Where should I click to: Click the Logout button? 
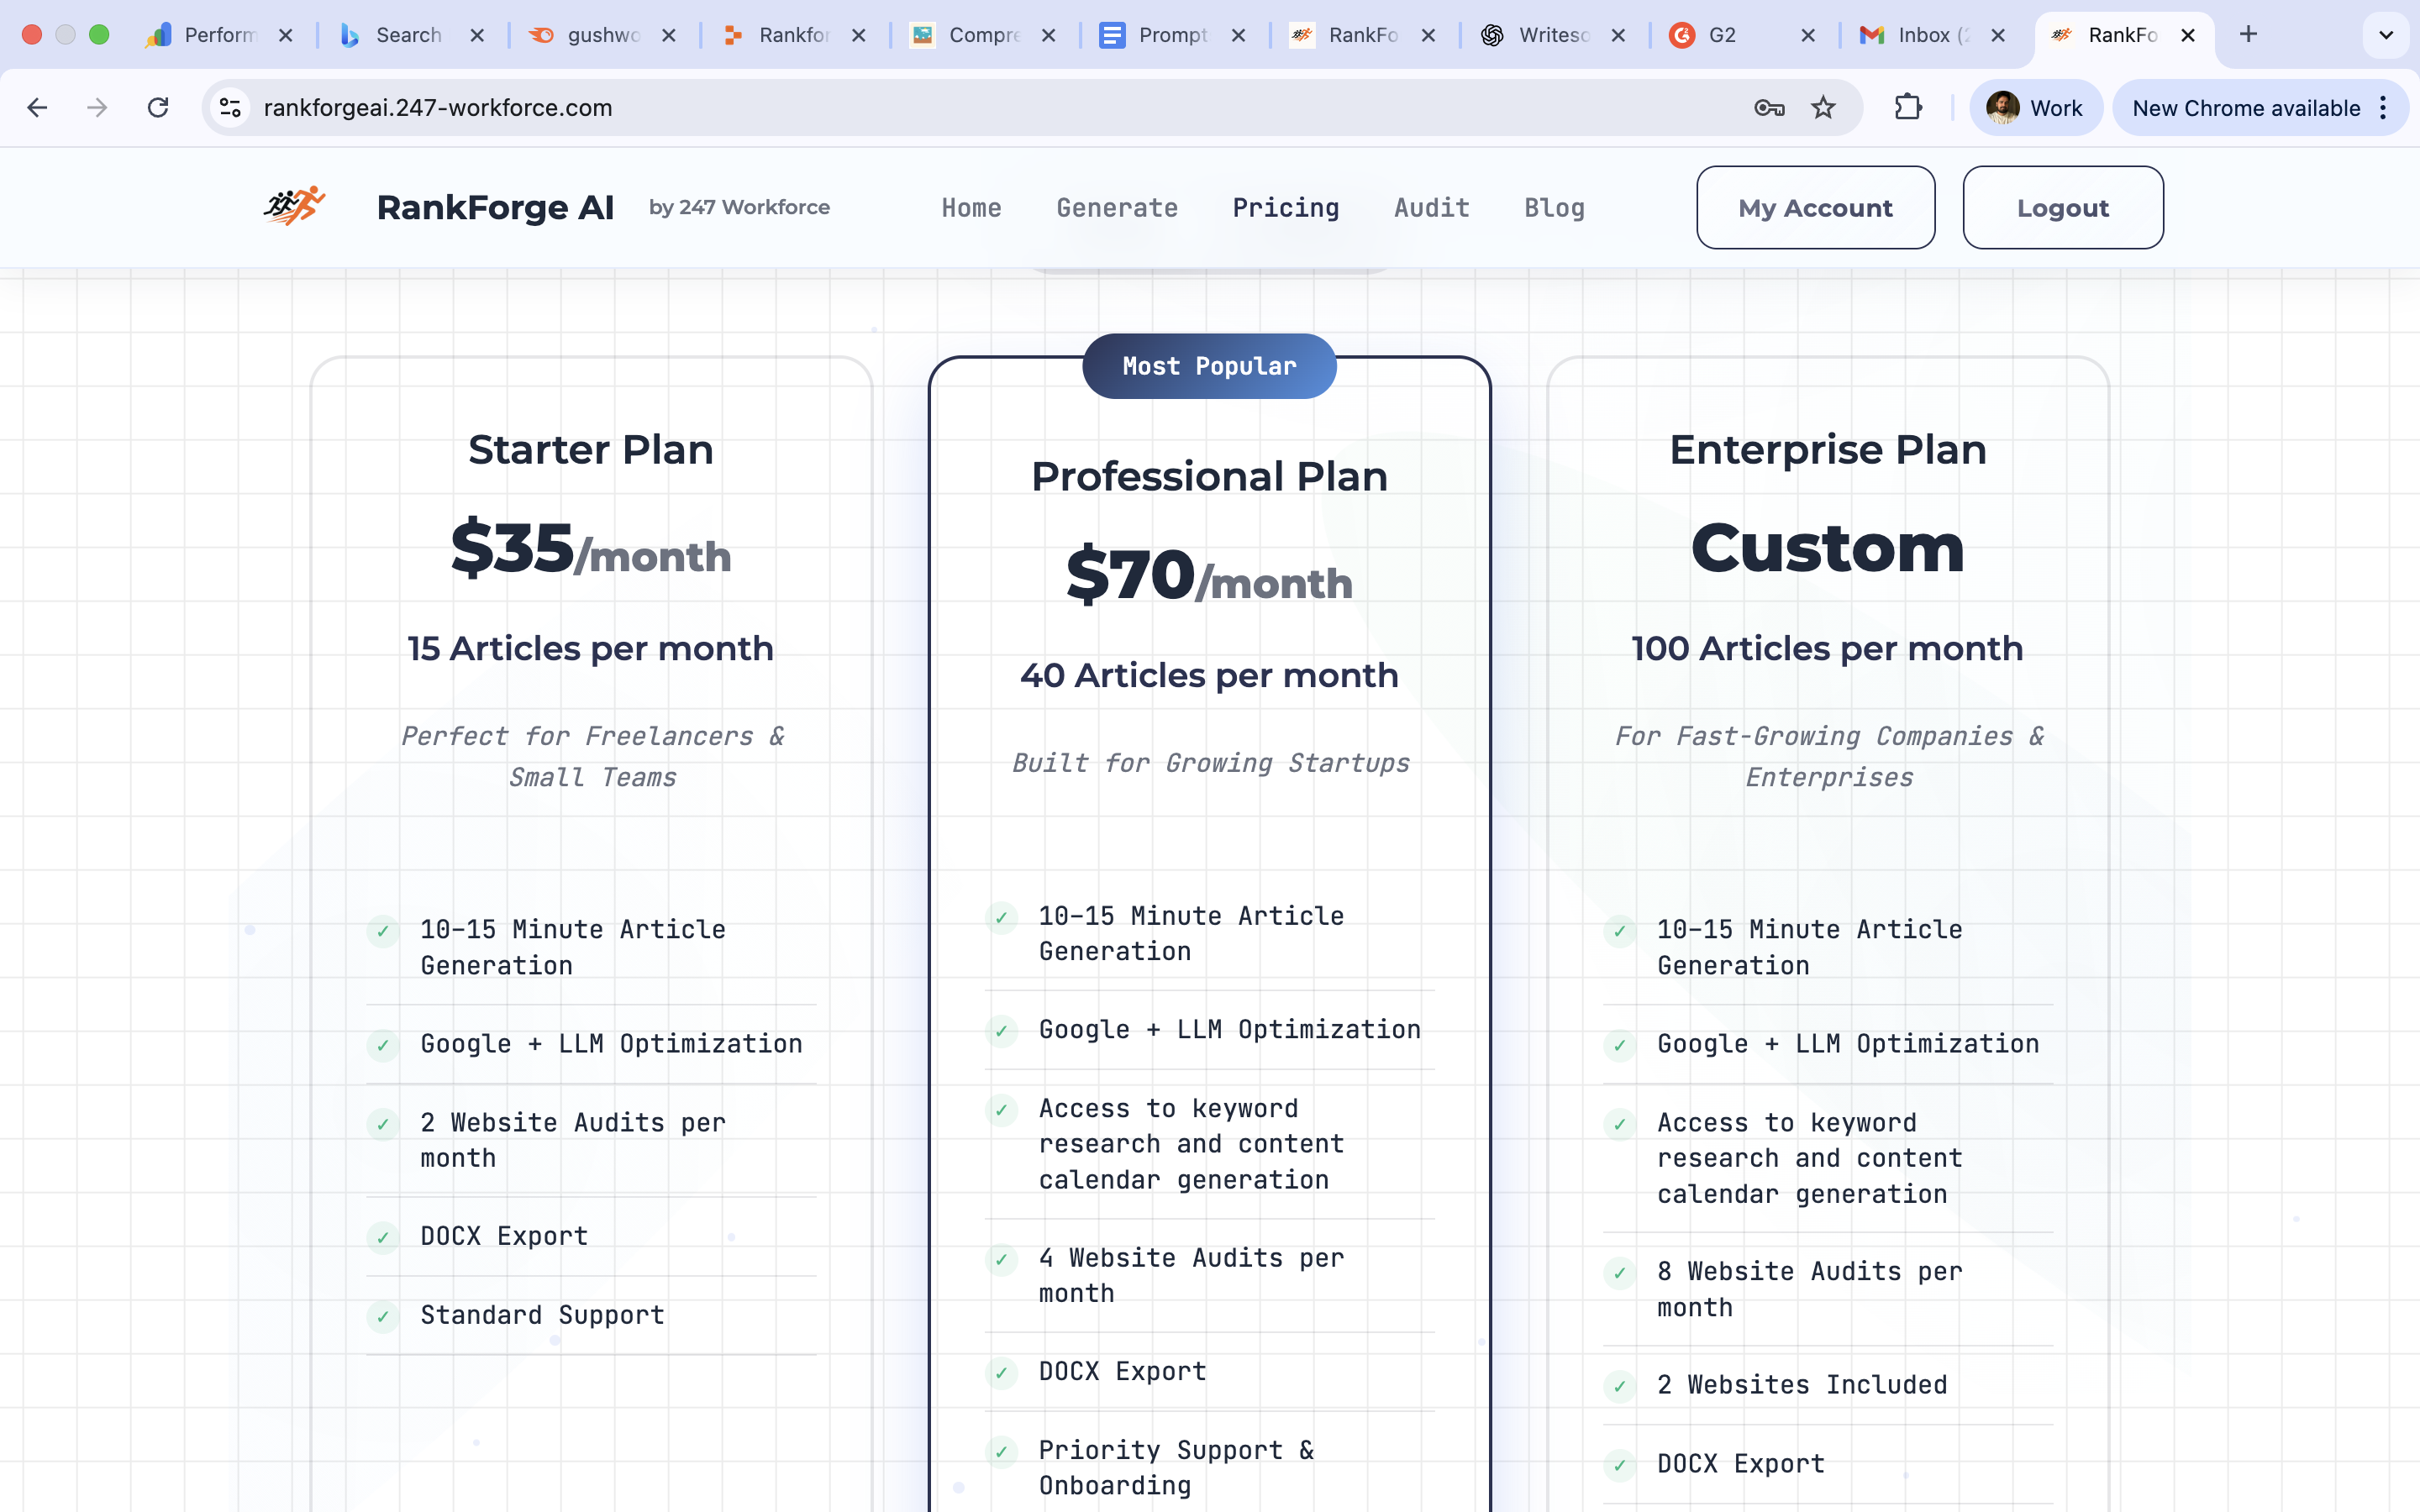(x=2062, y=207)
